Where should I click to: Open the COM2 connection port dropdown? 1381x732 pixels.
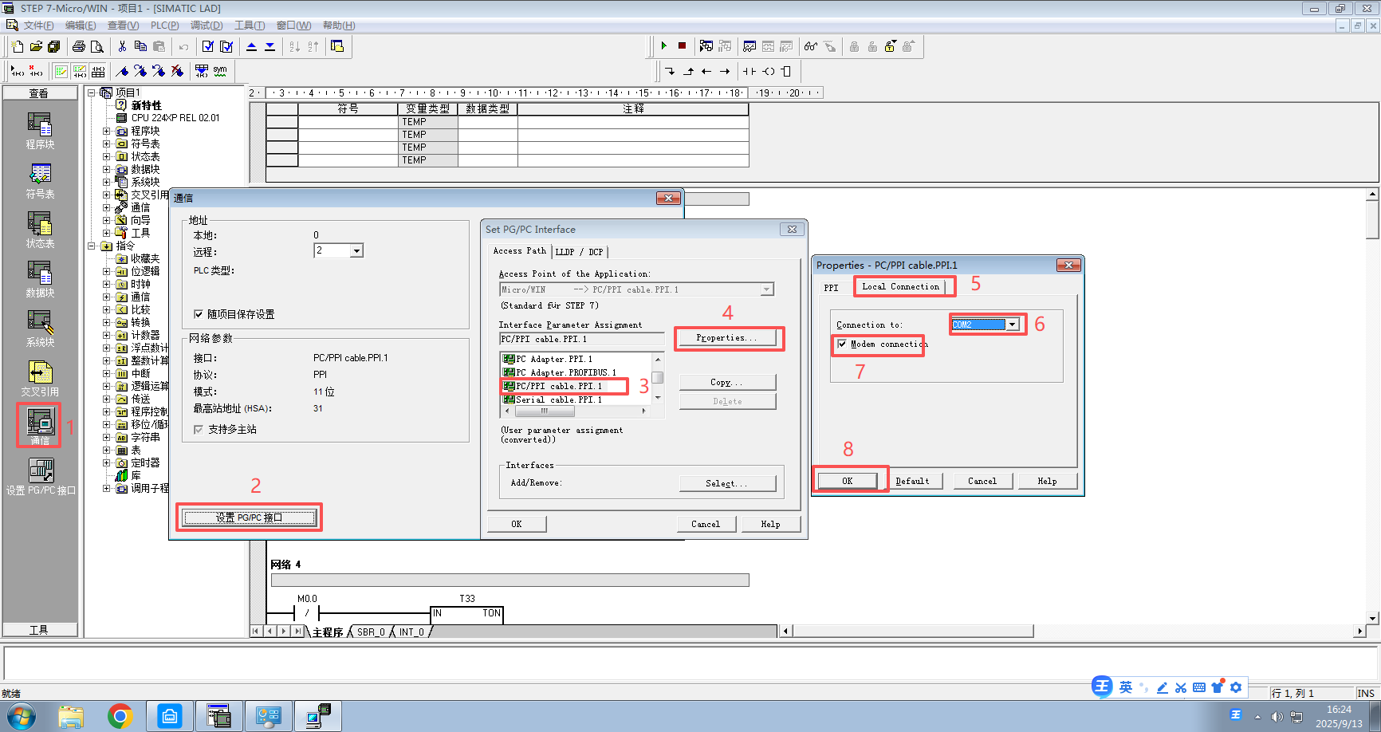click(x=1012, y=325)
